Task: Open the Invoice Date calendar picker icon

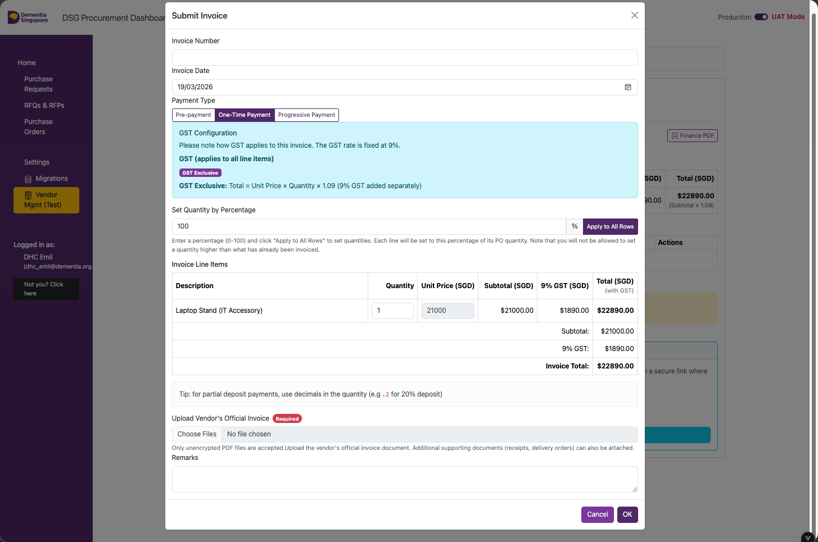Action: coord(628,87)
